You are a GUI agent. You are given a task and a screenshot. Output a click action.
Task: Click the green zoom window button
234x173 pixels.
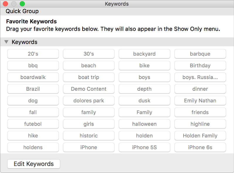click(22, 4)
